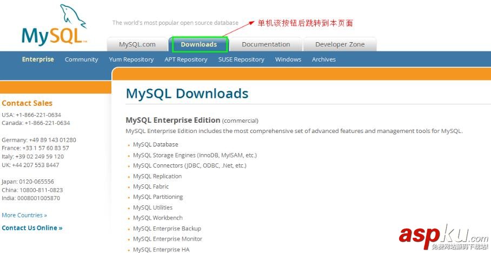Open MySQL Enterprise Monitor list link
This screenshot has width=491, height=253.
(168, 238)
